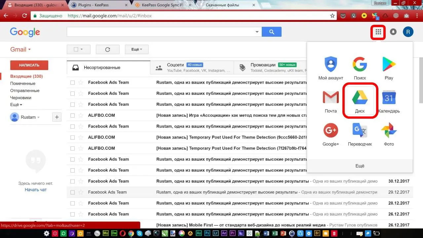Open the search options dropdown arrow
This screenshot has height=238, width=423.
[257, 32]
